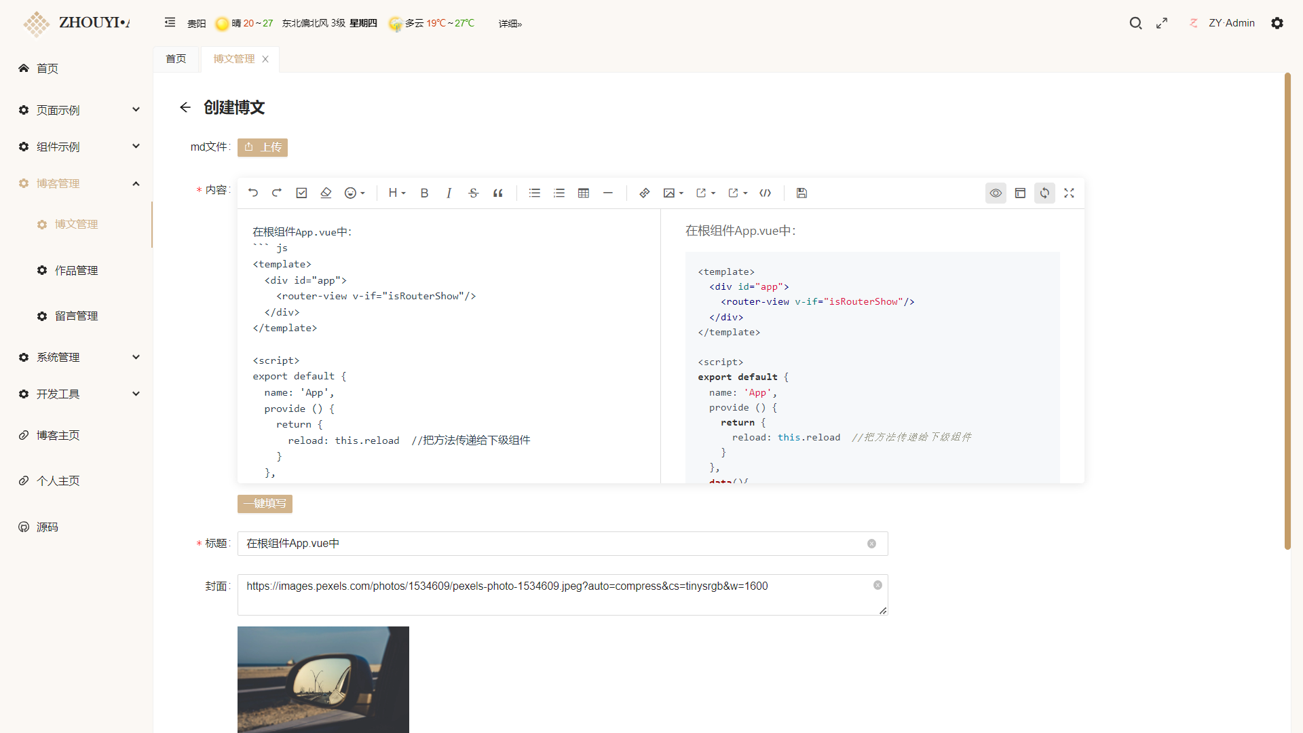Toggle sync scrolling in the editor
Viewport: 1303px width, 733px height.
click(1044, 193)
